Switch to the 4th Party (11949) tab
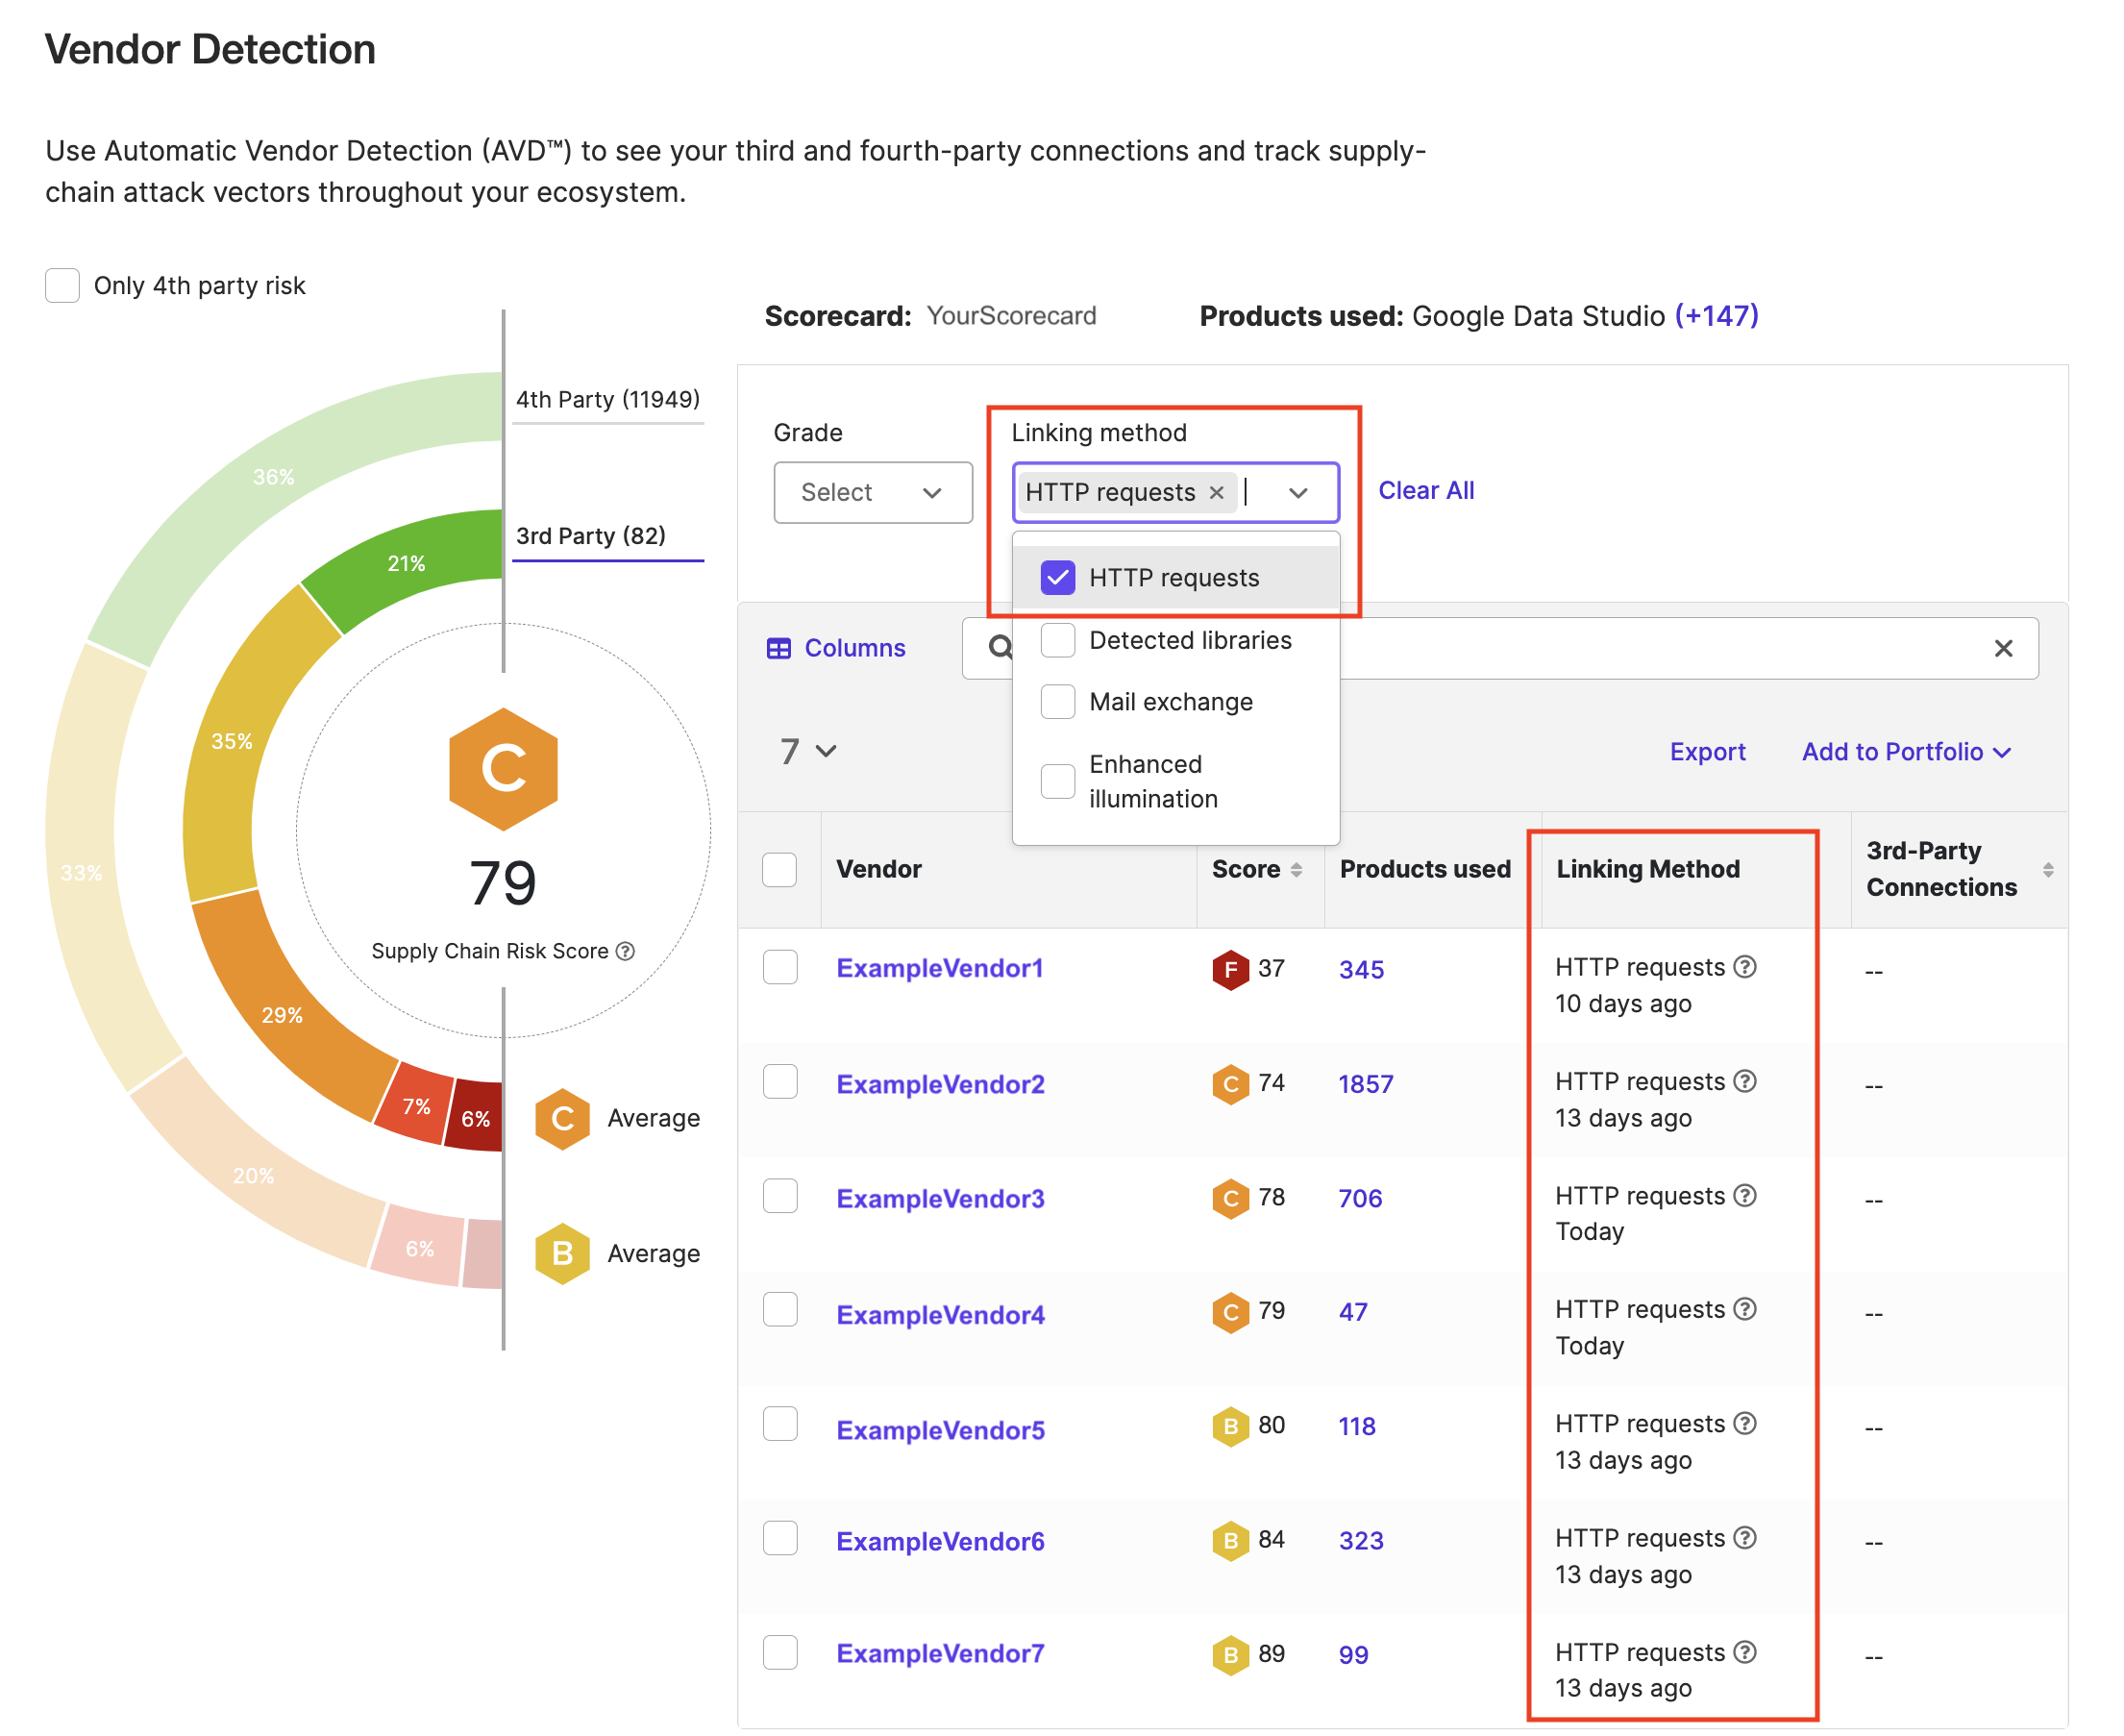The image size is (2124, 1736). click(x=608, y=399)
